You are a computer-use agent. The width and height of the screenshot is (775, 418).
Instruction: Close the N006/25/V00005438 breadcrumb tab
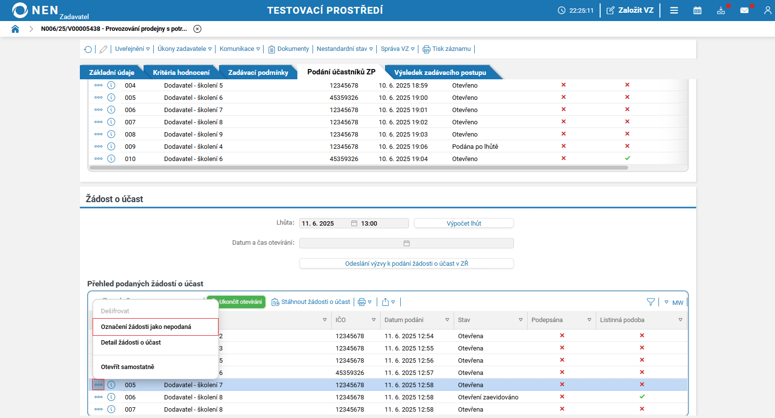point(197,29)
